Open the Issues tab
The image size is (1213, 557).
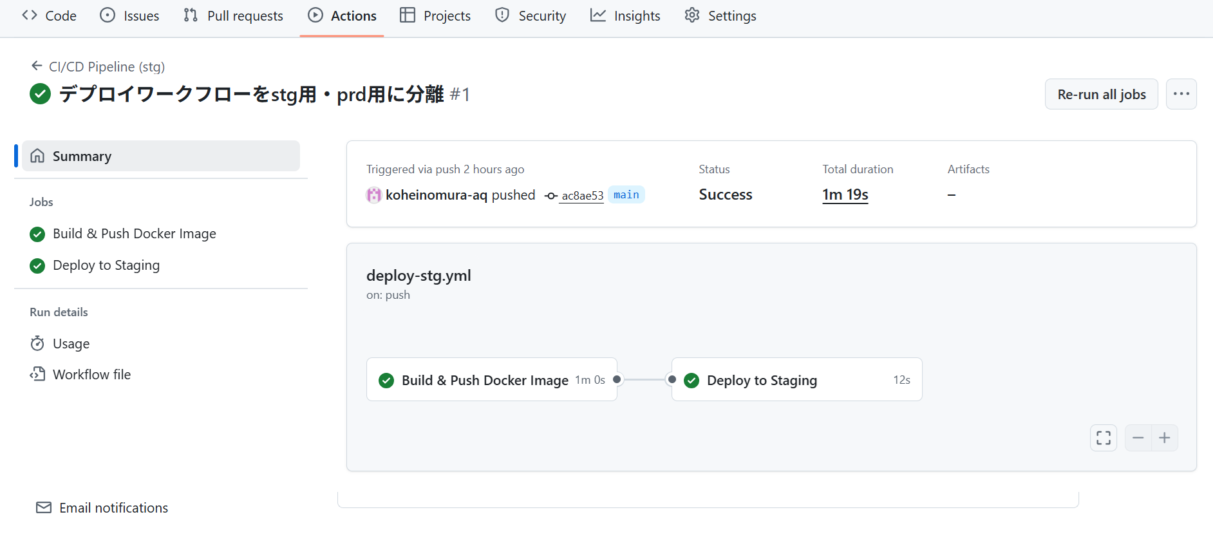pyautogui.click(x=129, y=15)
